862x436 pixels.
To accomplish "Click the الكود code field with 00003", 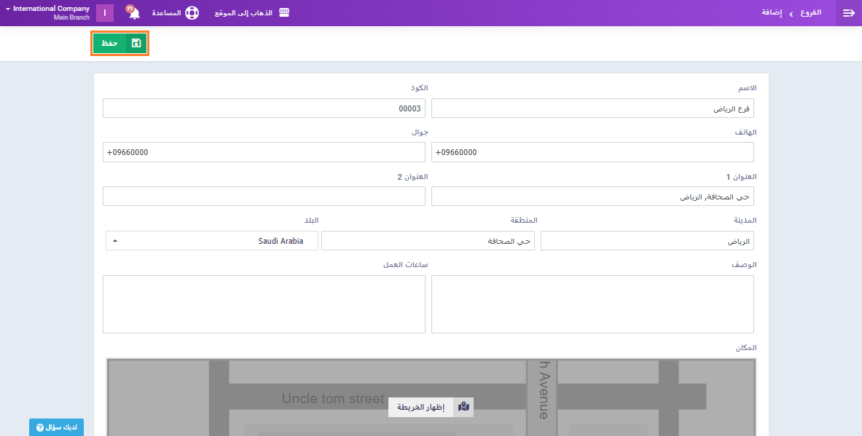I will 264,108.
